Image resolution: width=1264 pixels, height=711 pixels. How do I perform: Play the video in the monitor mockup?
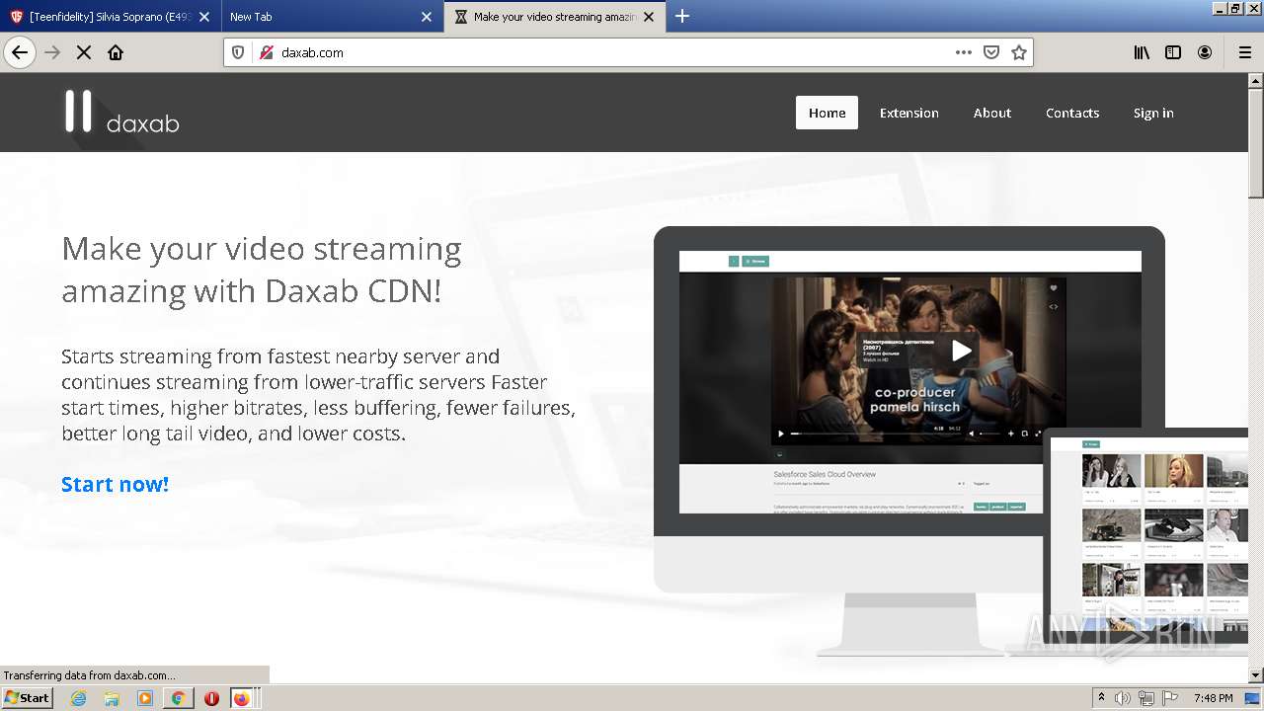pyautogui.click(x=961, y=350)
